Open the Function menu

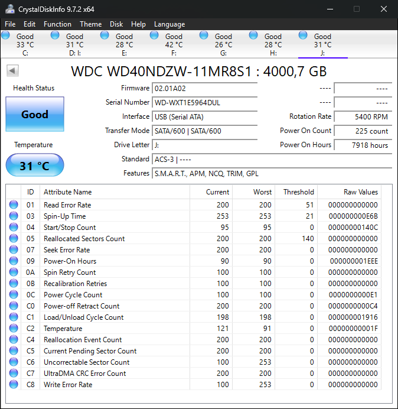pyautogui.click(x=57, y=24)
